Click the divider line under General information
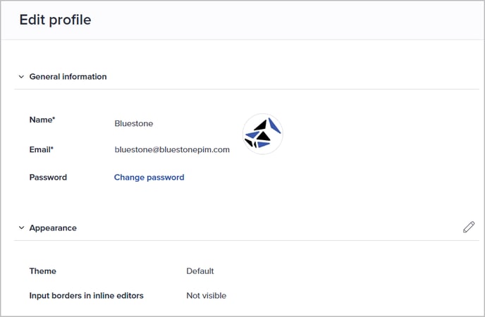 (x=247, y=89)
